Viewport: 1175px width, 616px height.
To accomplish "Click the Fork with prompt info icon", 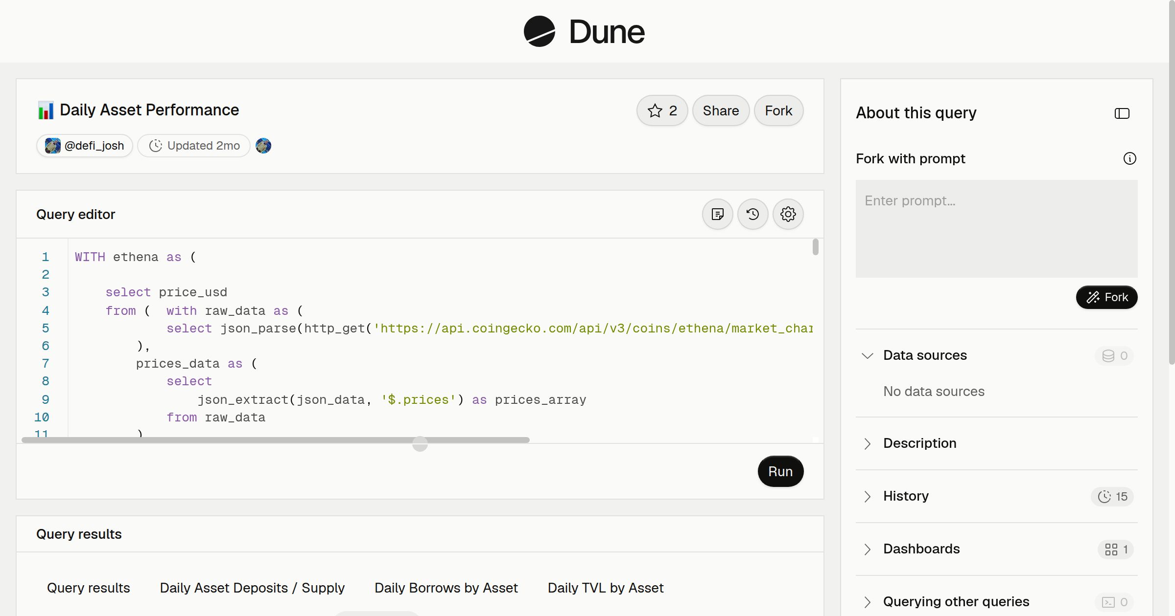I will click(1129, 158).
